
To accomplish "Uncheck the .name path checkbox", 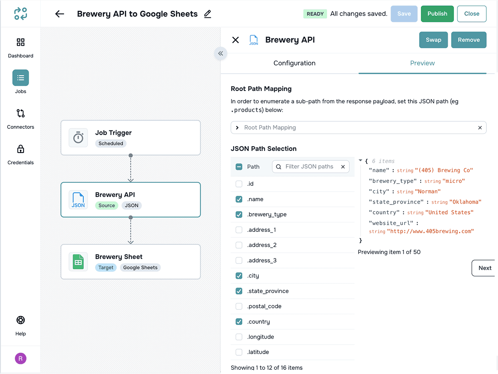I will point(239,199).
